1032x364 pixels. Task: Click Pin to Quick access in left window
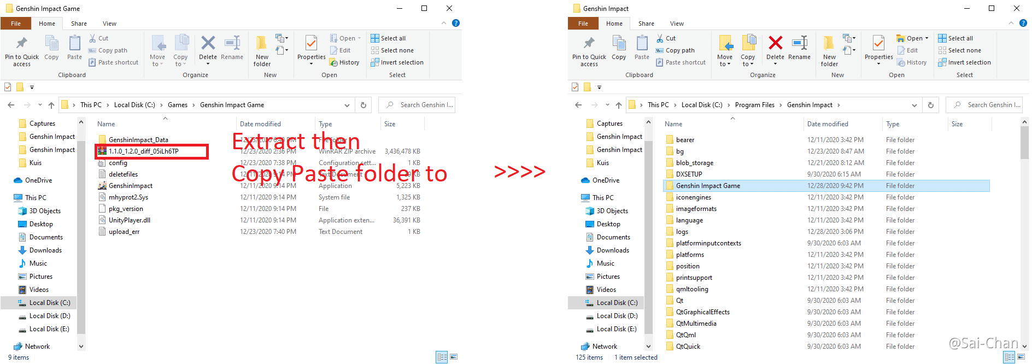click(x=22, y=51)
